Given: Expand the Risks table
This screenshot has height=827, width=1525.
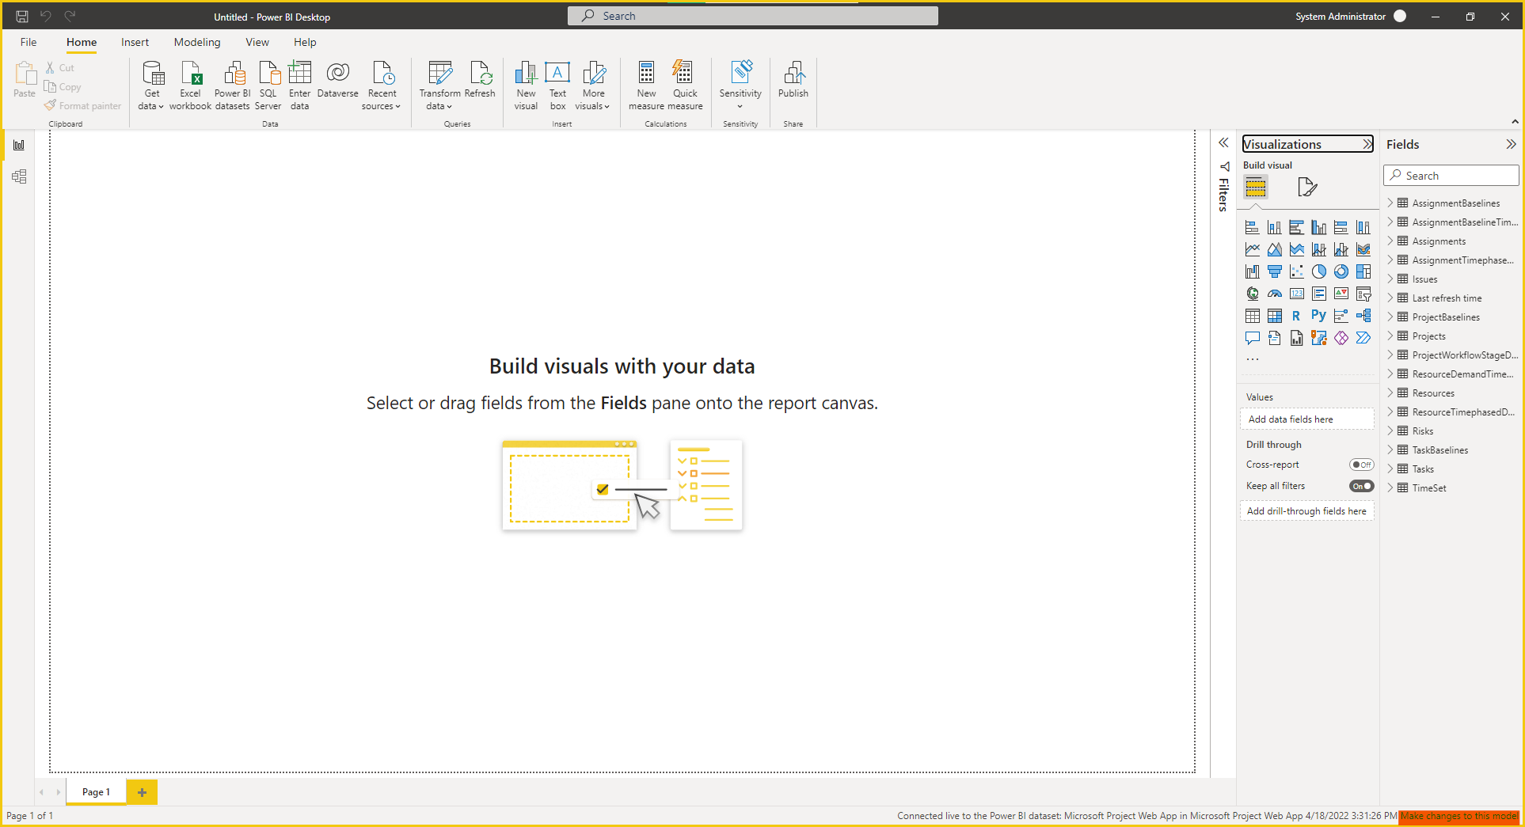Looking at the screenshot, I should 1390,431.
